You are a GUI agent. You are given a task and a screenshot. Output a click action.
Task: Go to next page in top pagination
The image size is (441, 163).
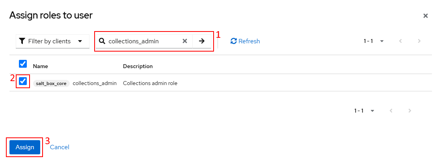tap(419, 41)
